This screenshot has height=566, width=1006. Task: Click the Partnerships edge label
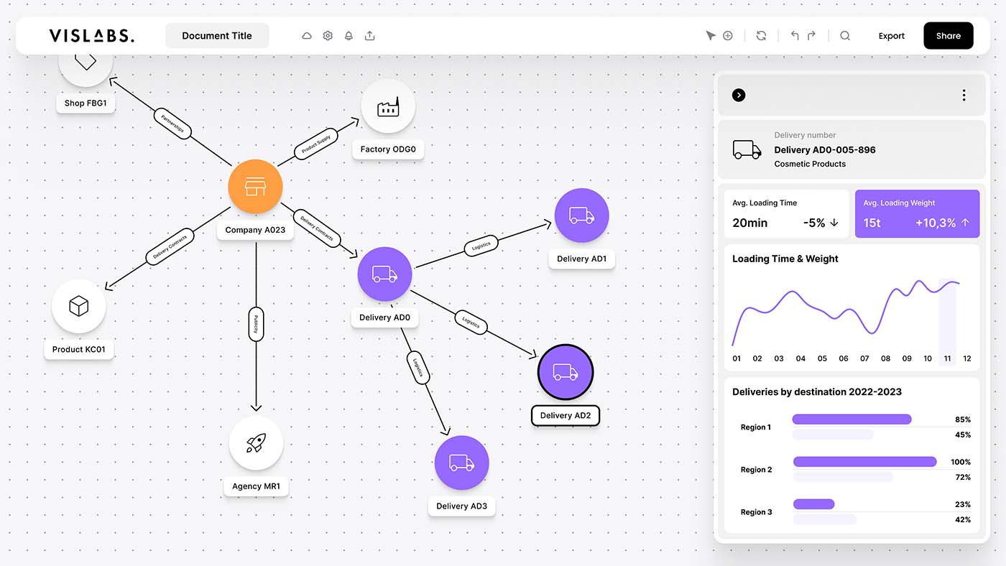pyautogui.click(x=172, y=122)
